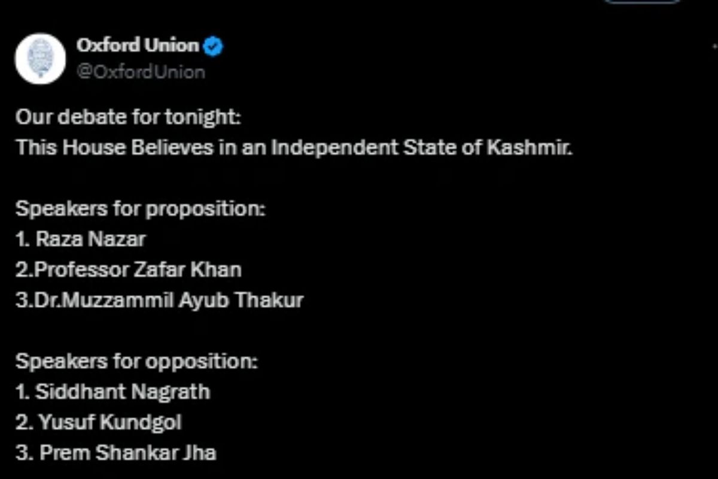Click the partially visible button at top right

coord(641,2)
